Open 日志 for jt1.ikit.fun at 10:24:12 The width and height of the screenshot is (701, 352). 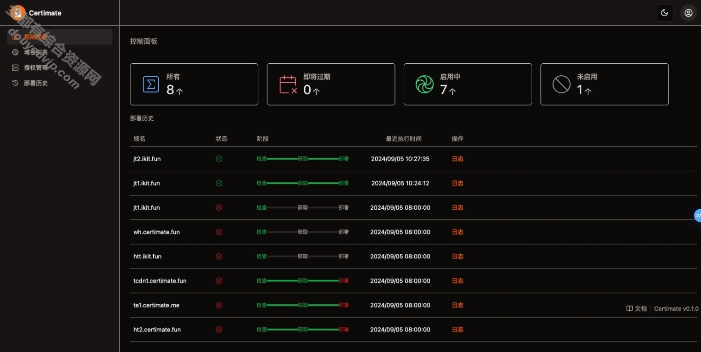point(457,183)
